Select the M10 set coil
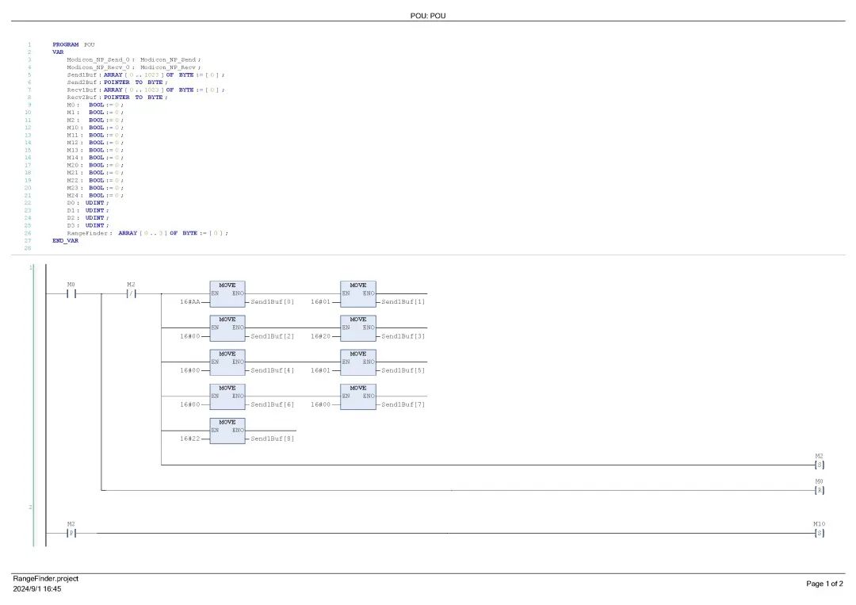 [819, 533]
